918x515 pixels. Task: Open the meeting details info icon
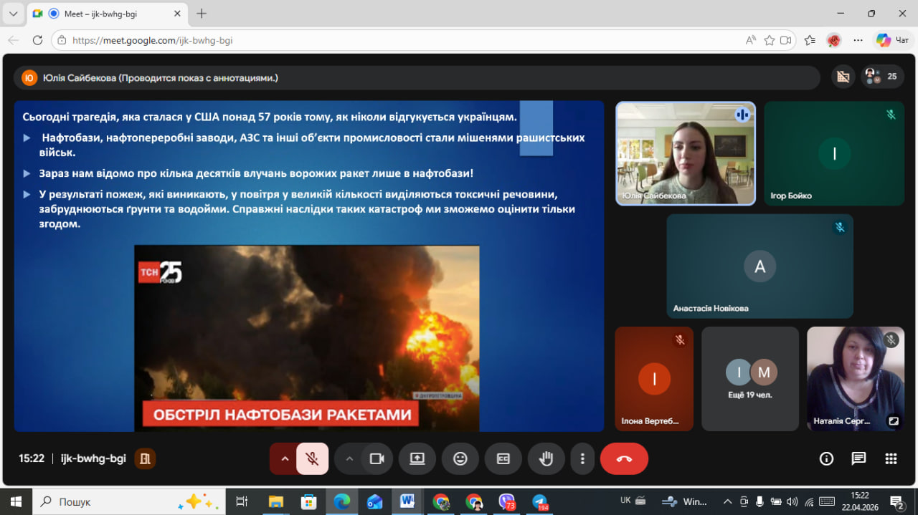pyautogui.click(x=826, y=459)
